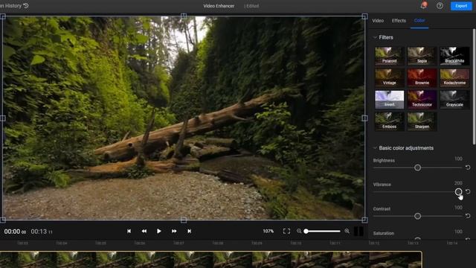The image size is (476, 268).
Task: Click the fast forward button
Action: (x=174, y=232)
